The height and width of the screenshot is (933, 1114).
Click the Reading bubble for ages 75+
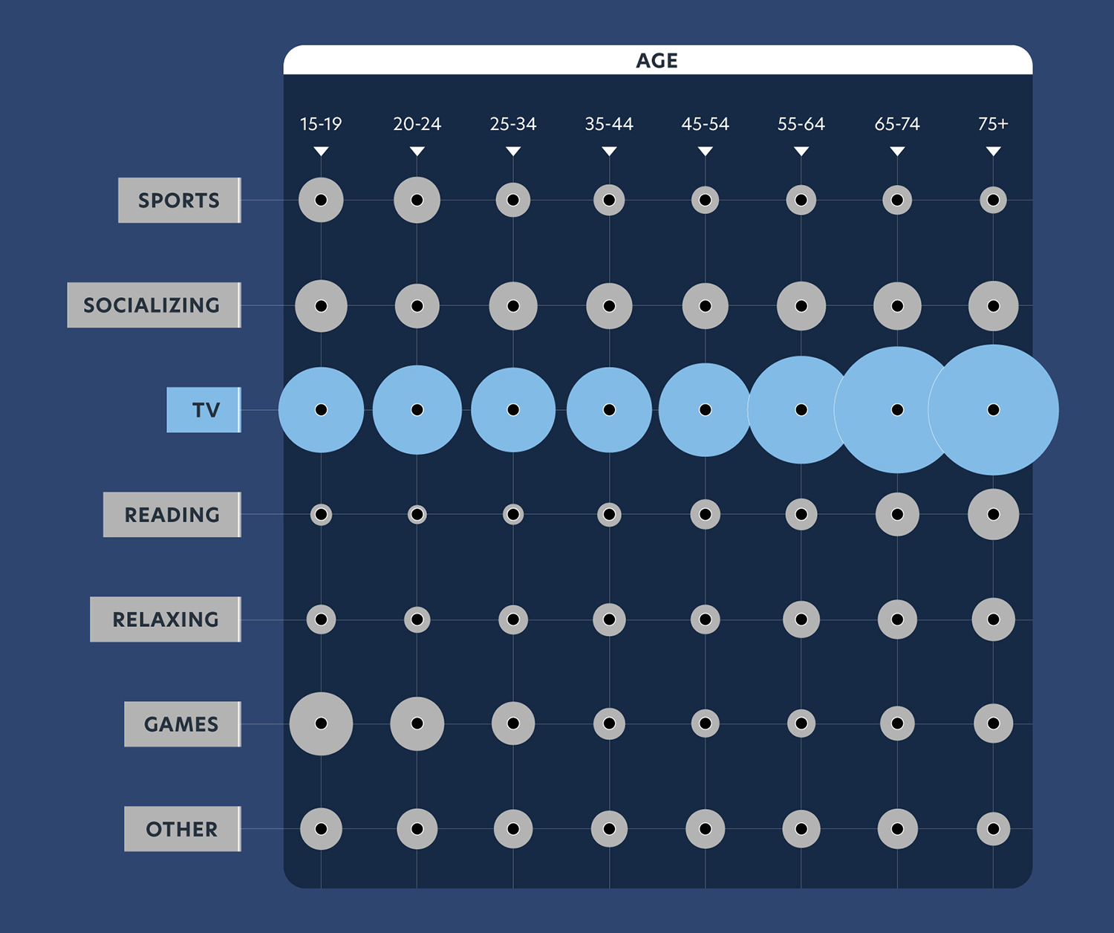pos(993,514)
